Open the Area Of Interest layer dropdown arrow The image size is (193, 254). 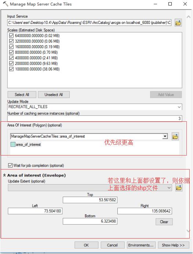coord(165,136)
